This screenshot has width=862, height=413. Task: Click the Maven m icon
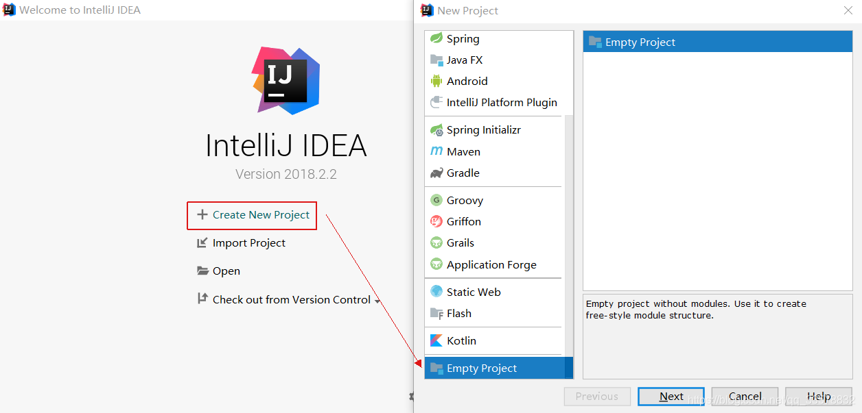[x=436, y=151]
